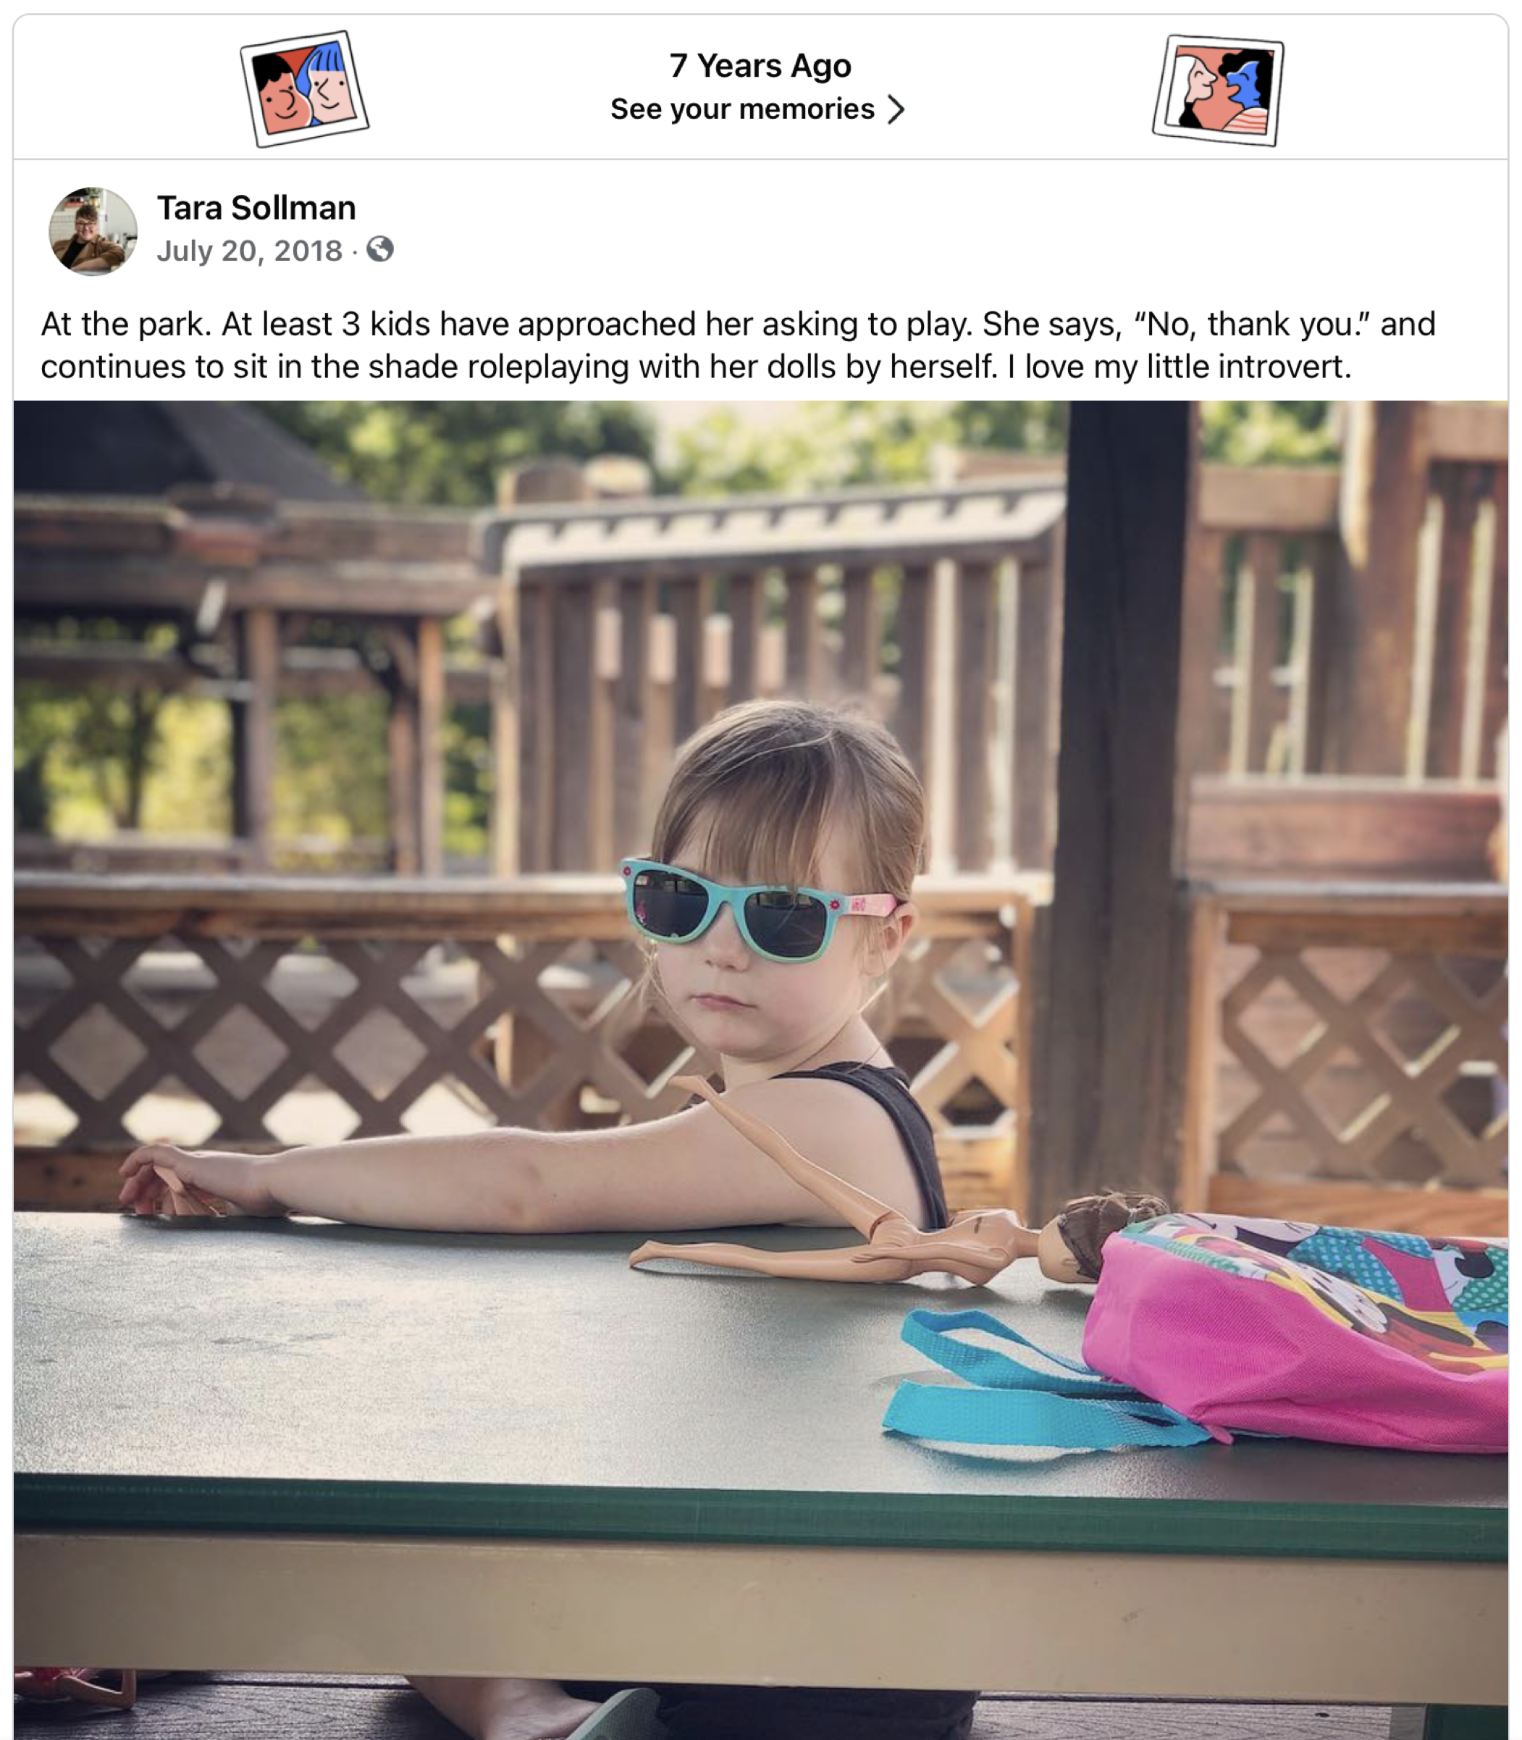Screen dimensions: 1522x1740
Task: Open the See your memories link
Action: pos(742,109)
